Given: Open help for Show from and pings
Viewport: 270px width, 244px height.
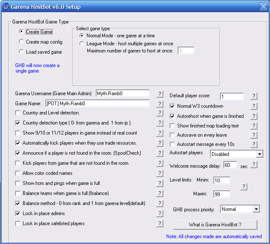Looking at the screenshot, I should (160, 183).
